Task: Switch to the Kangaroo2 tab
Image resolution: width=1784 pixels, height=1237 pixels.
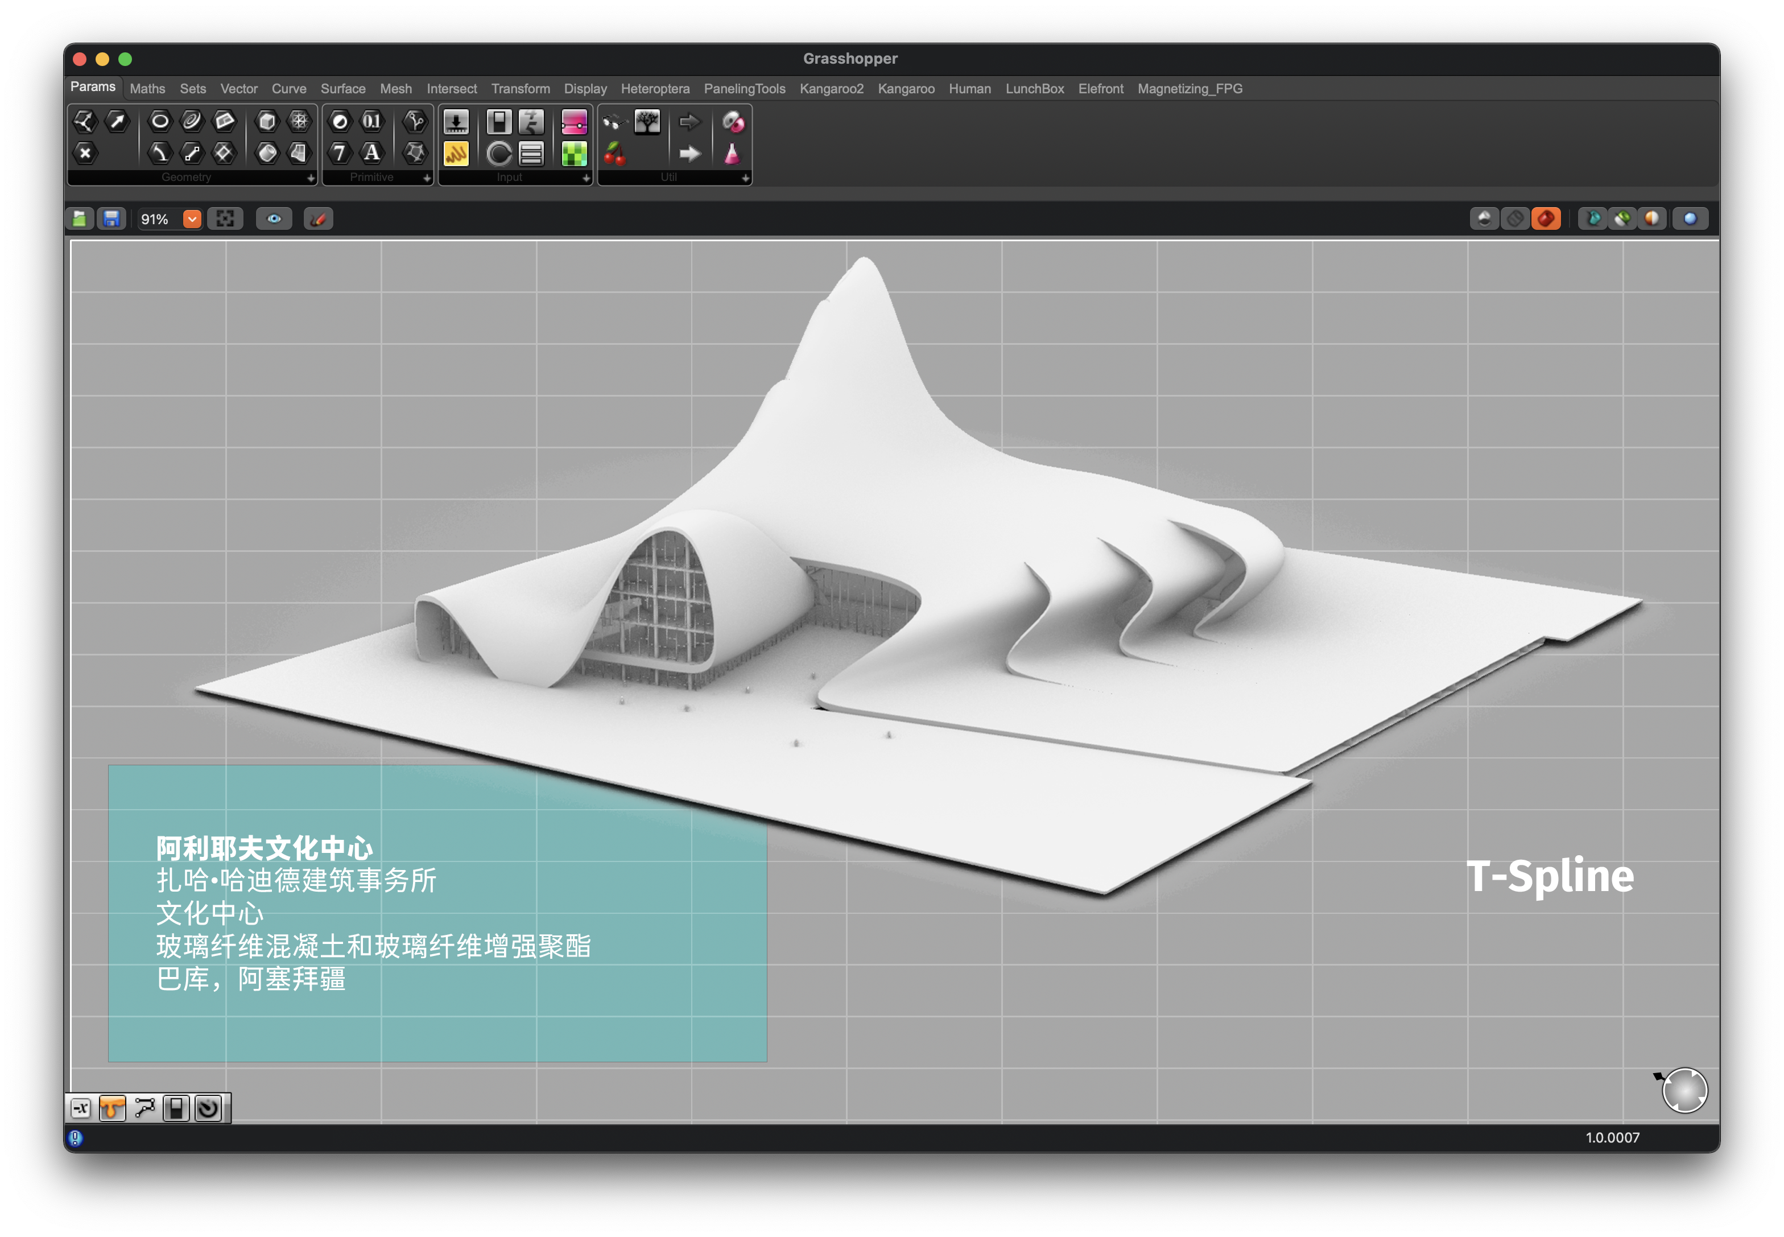Action: click(x=831, y=88)
